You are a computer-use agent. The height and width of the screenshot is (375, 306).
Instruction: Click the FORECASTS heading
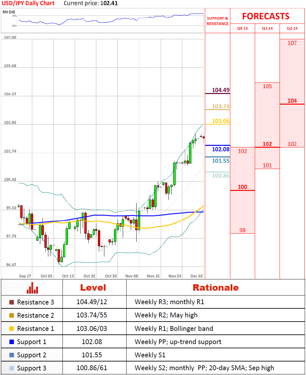tap(266, 16)
